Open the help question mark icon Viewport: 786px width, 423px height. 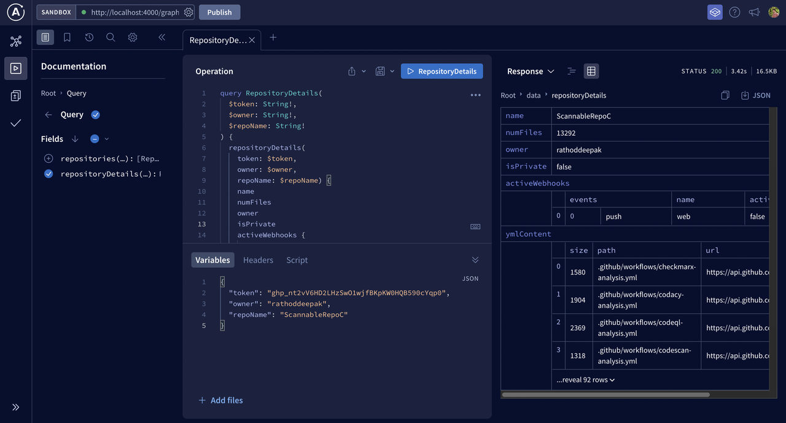(x=735, y=12)
